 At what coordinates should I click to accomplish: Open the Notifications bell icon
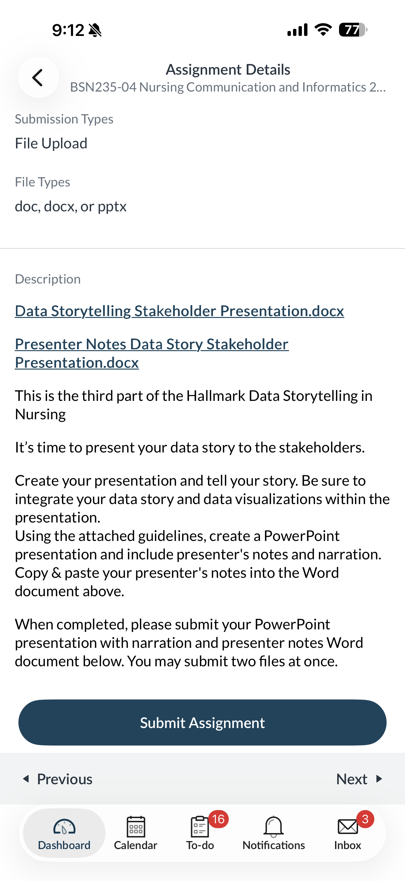(x=274, y=826)
